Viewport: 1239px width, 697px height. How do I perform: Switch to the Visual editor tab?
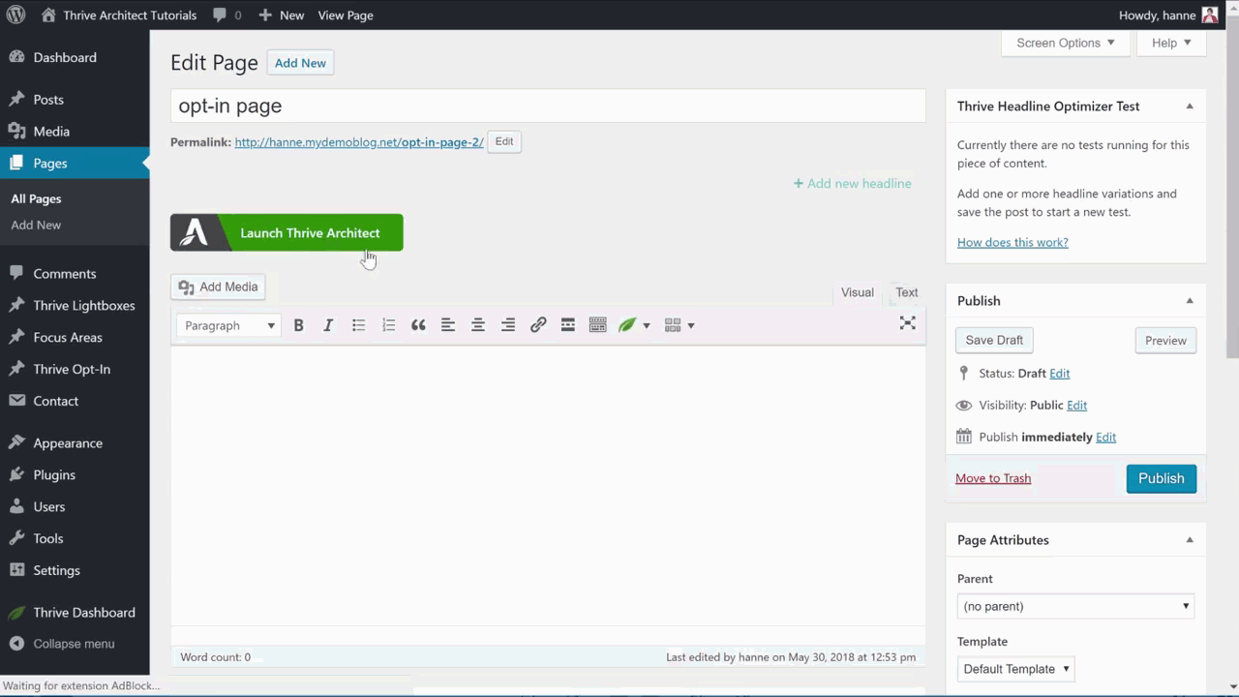[857, 292]
